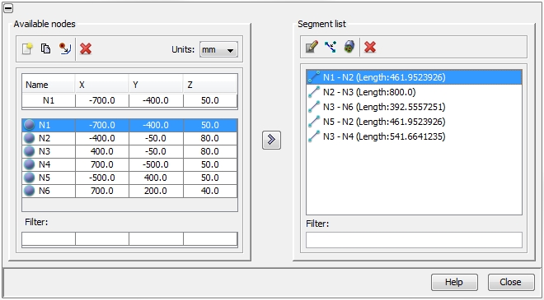Select node row N1
This screenshot has width=544, height=300.
point(129,125)
